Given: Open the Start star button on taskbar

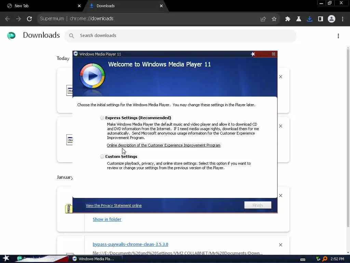Looking at the screenshot, I should point(6,259).
